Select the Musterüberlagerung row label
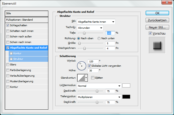Screen dimensions: 174x115 21,81
